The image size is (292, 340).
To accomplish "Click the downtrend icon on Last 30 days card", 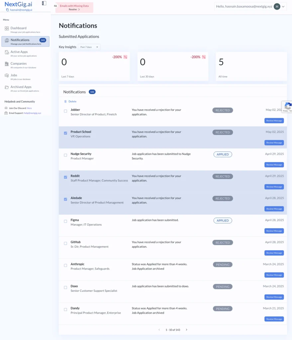I will tap(204, 57).
